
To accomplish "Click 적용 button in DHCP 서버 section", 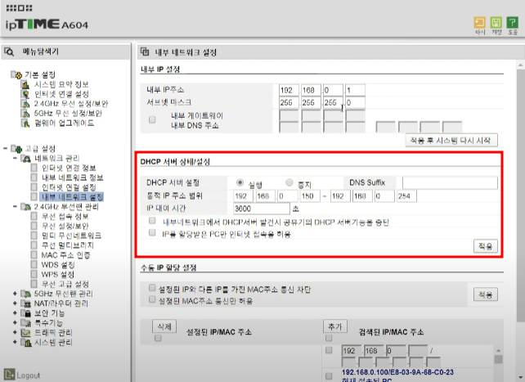I will pyautogui.click(x=486, y=246).
